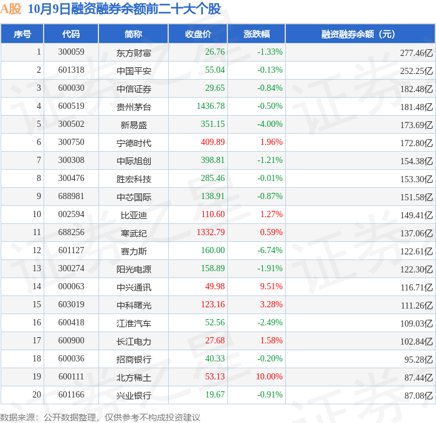436x423 pixels.
Task: Select stock name 中芯国际
Action: 133,197
